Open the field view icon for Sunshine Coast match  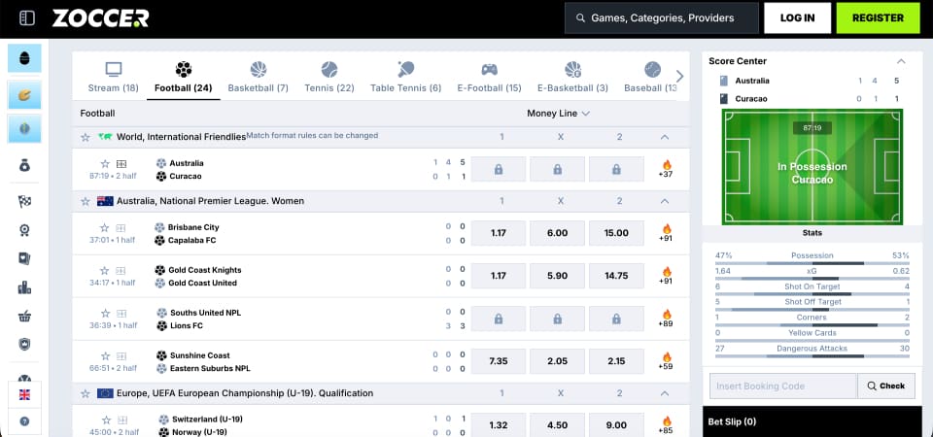[x=121, y=356]
